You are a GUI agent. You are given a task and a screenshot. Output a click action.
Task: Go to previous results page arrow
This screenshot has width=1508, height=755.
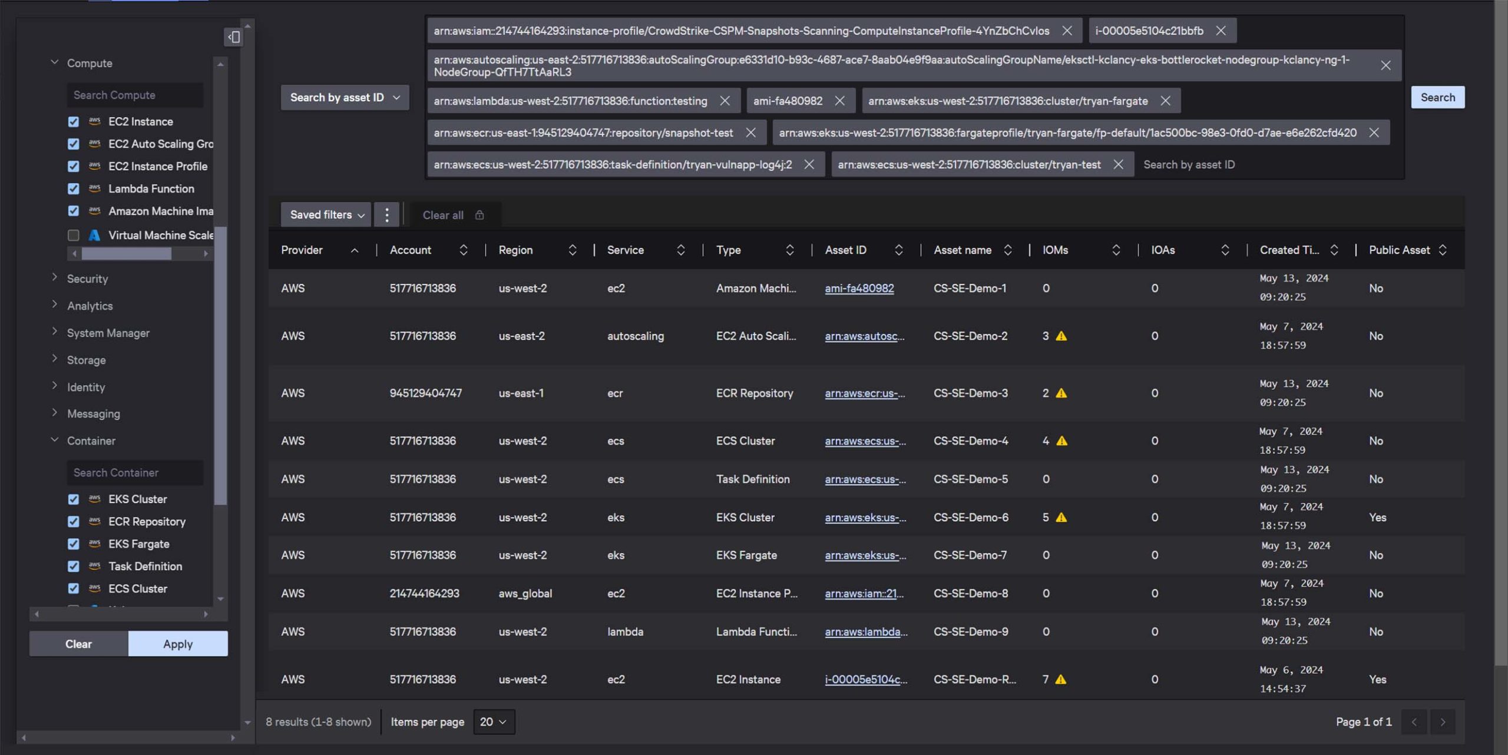[x=1414, y=722]
